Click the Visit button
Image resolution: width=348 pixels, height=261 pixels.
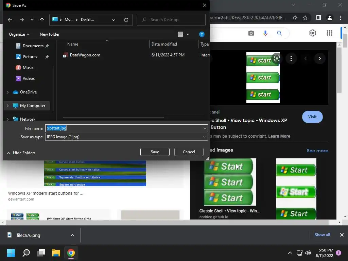coord(312,117)
